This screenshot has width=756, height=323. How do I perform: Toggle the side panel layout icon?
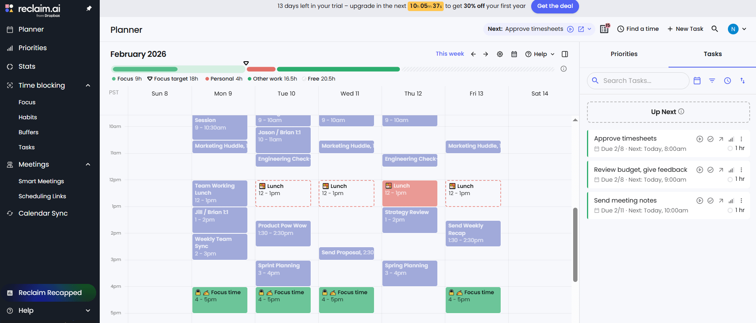[565, 54]
